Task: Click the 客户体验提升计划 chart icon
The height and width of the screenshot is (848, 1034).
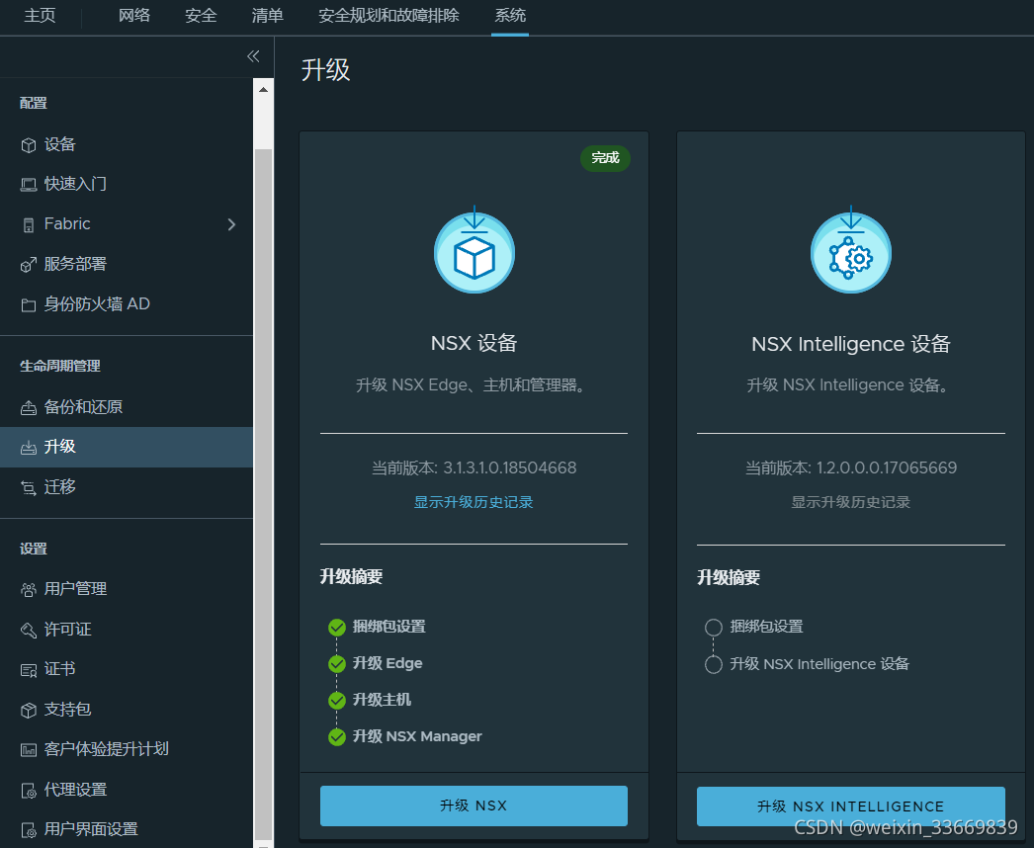Action: [29, 750]
